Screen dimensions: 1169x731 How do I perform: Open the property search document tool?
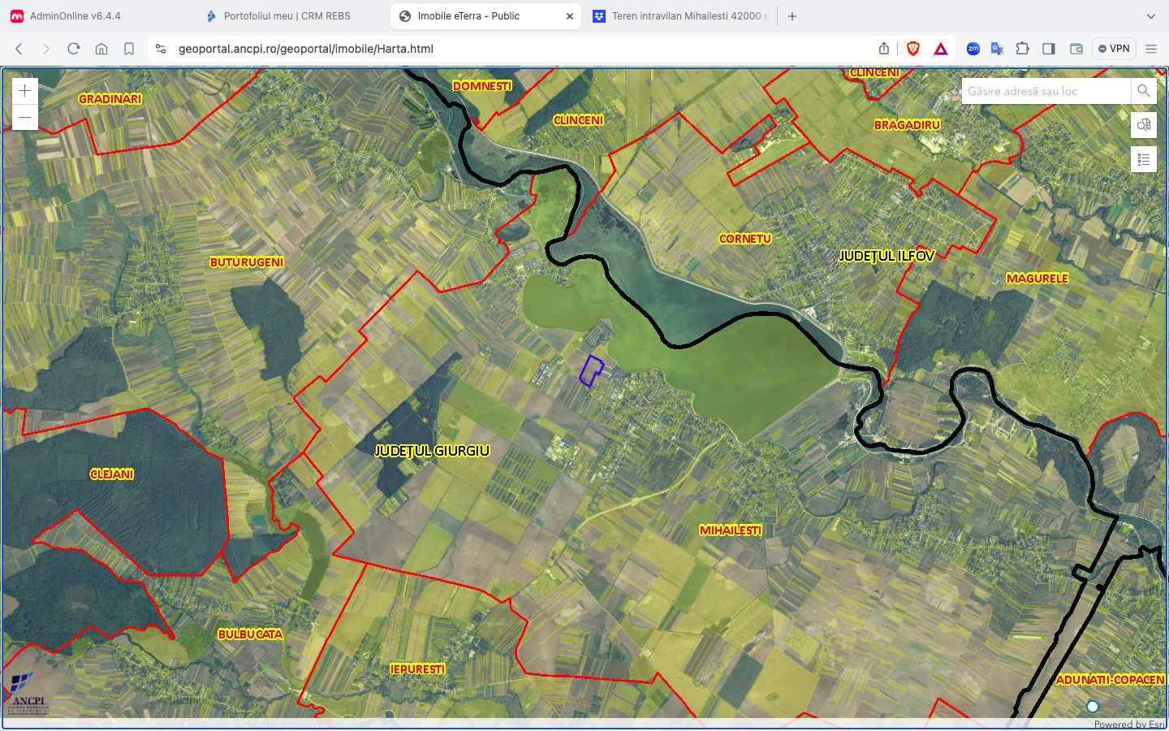(1143, 125)
